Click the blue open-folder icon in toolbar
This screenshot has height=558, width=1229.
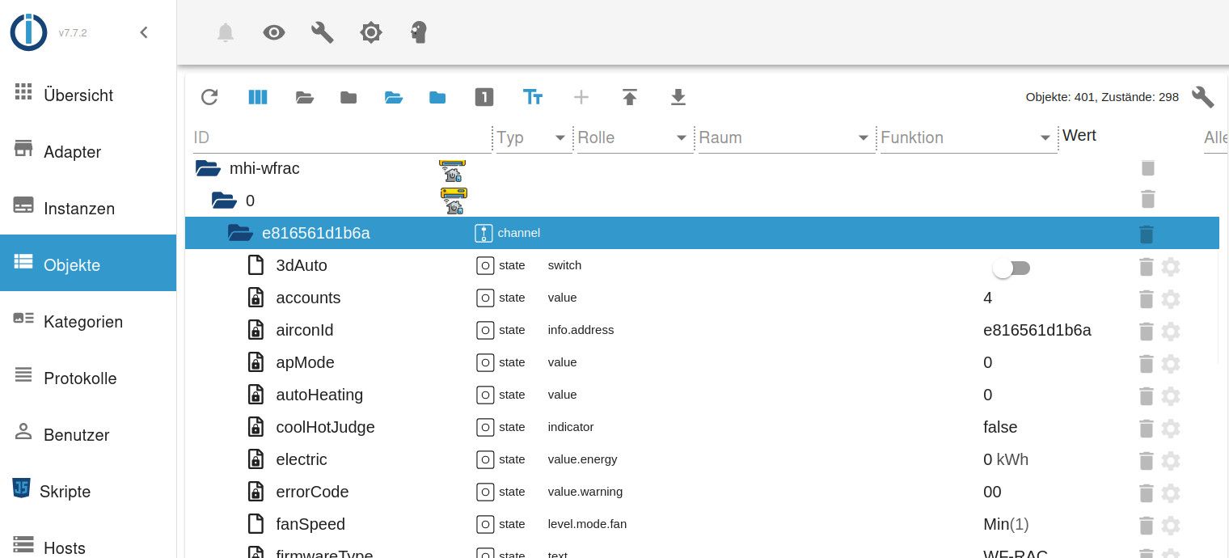[x=394, y=97]
